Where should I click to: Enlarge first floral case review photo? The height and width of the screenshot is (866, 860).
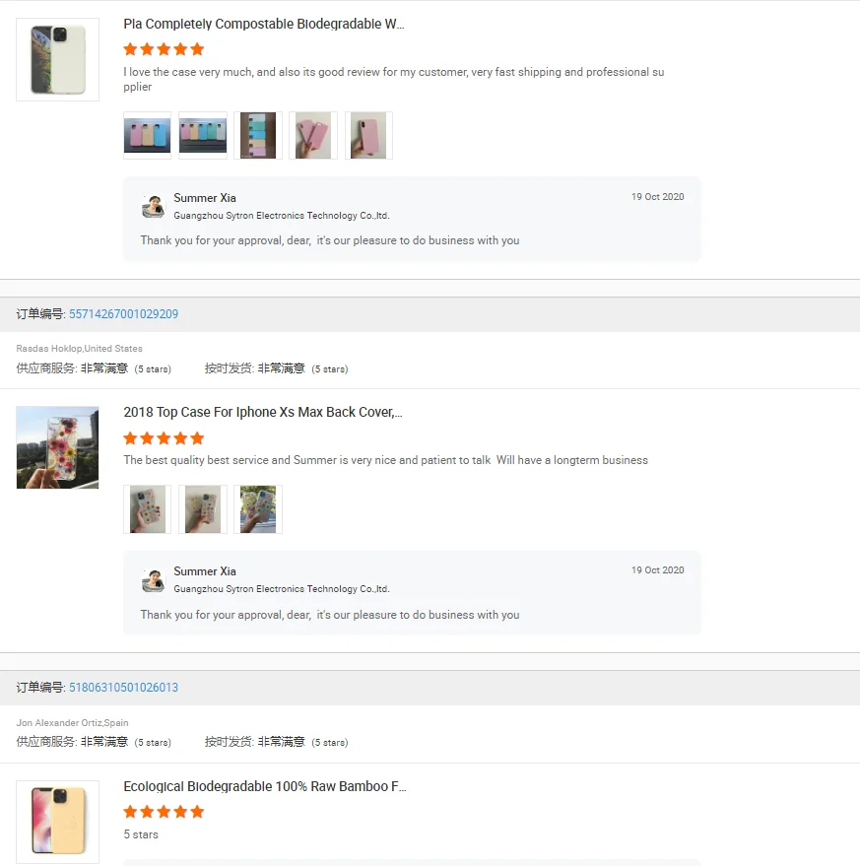coord(147,509)
